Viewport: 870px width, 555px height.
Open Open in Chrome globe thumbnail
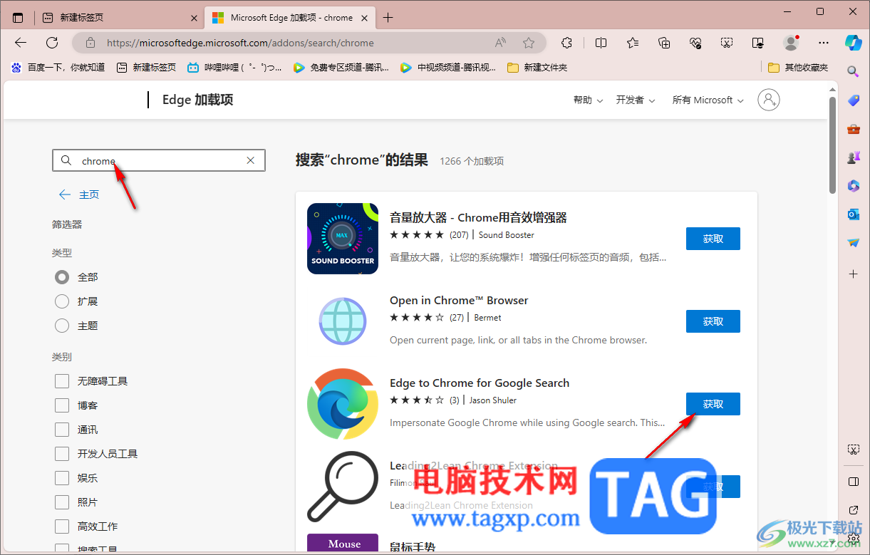point(343,321)
